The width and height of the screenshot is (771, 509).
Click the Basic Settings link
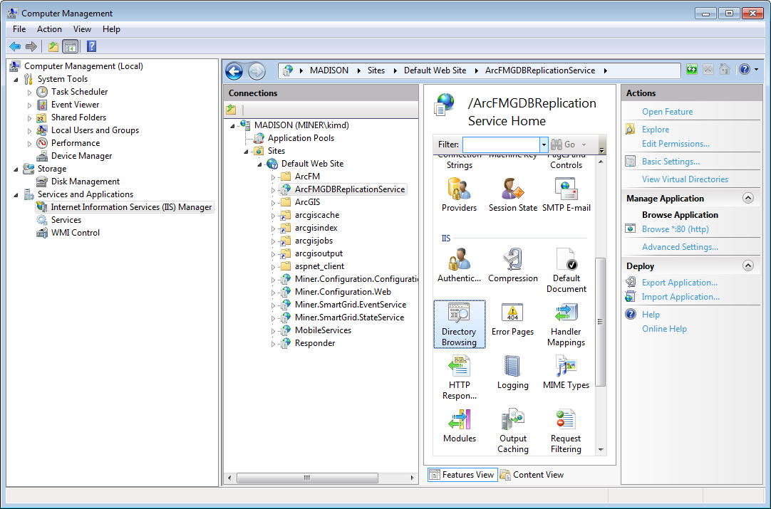point(670,162)
